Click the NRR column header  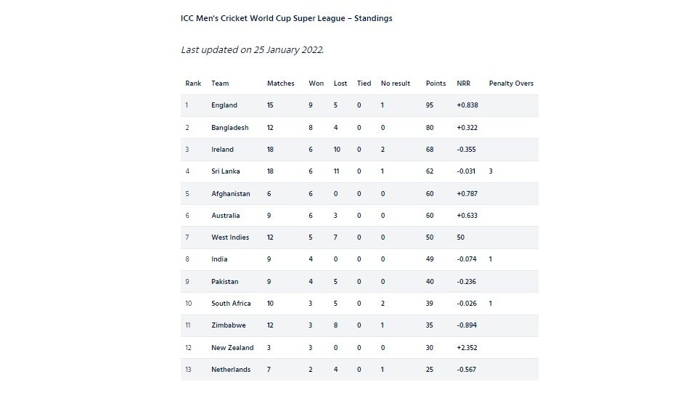click(463, 84)
